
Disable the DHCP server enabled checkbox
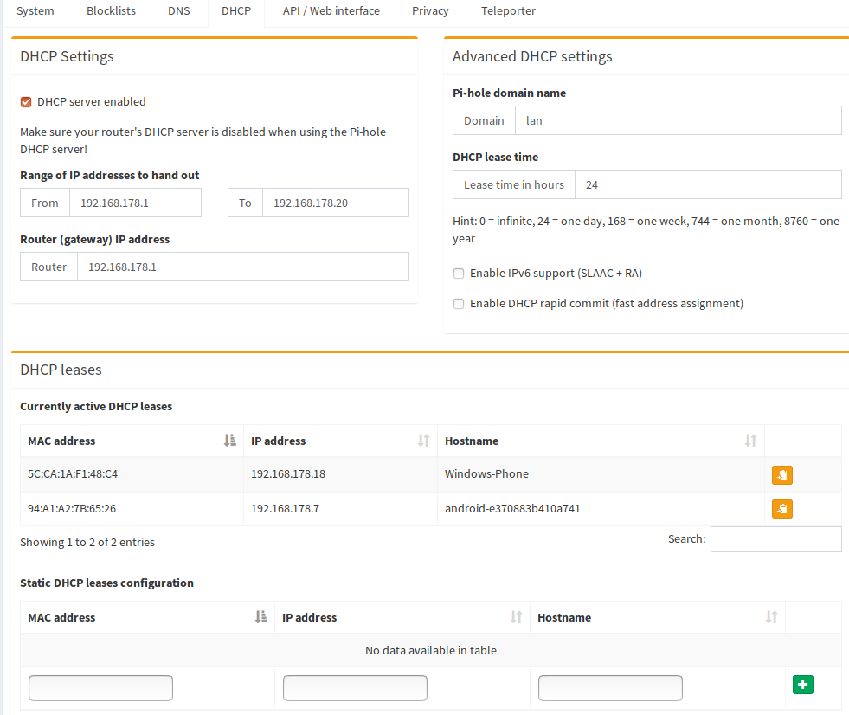coord(26,102)
